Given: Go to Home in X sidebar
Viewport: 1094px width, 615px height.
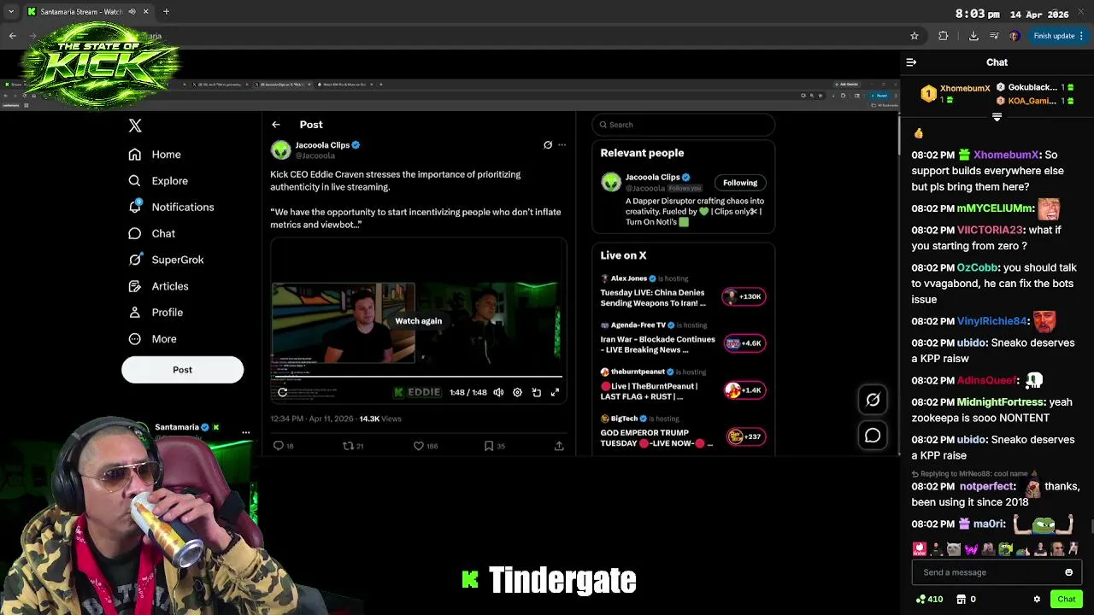Looking at the screenshot, I should tap(155, 155).
